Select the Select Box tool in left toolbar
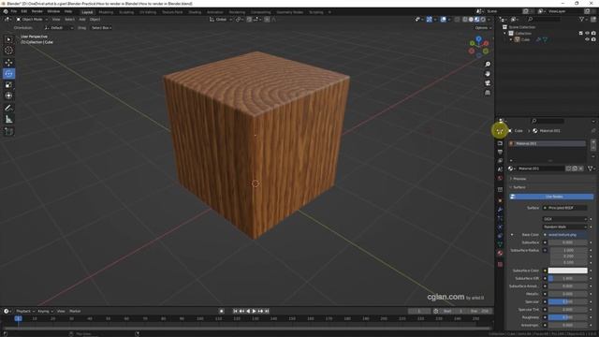Screen dimensions: 599x337 tap(8, 39)
